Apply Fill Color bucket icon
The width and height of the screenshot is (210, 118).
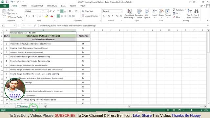pyautogui.click(x=47, y=16)
